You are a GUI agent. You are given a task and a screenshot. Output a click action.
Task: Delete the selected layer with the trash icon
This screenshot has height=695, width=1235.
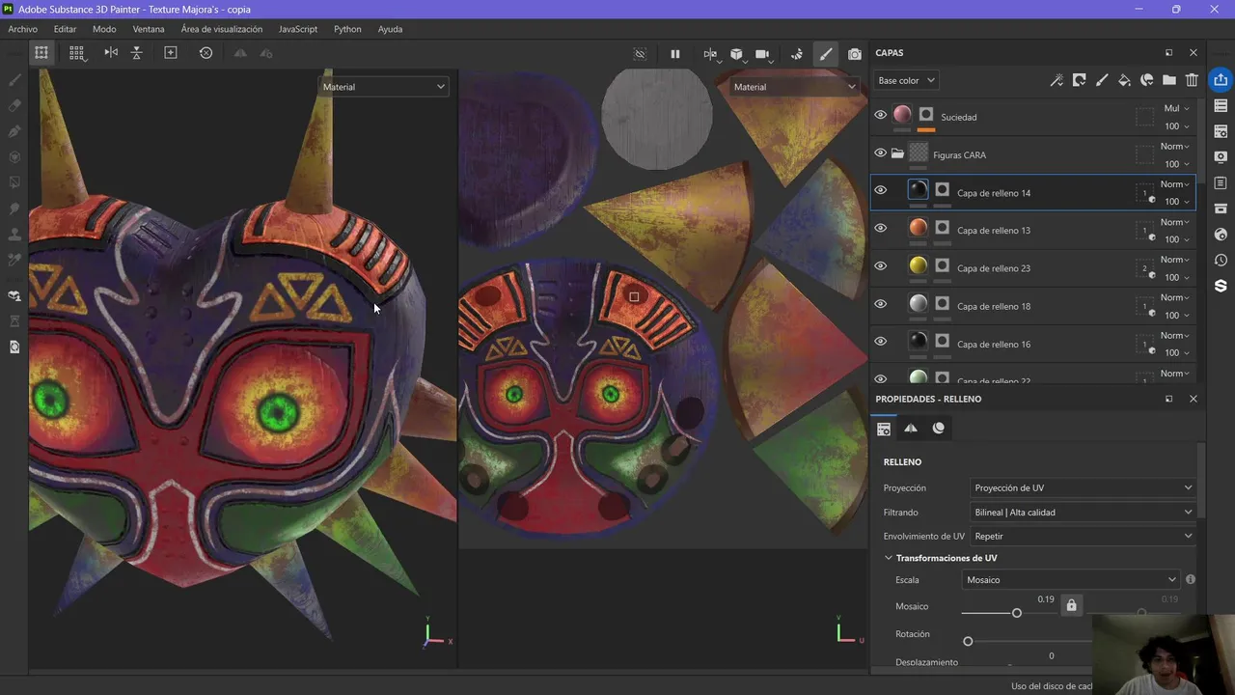tap(1193, 80)
